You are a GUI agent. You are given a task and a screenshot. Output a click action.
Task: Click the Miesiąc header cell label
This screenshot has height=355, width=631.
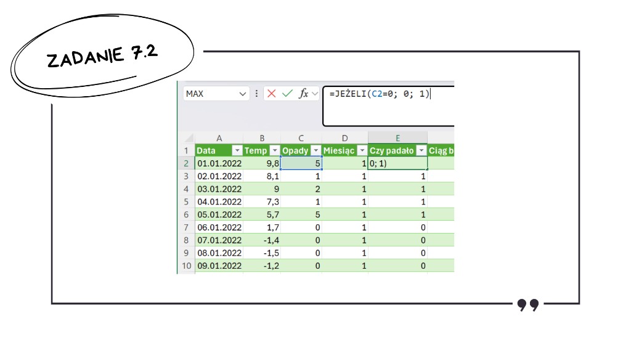tap(339, 151)
